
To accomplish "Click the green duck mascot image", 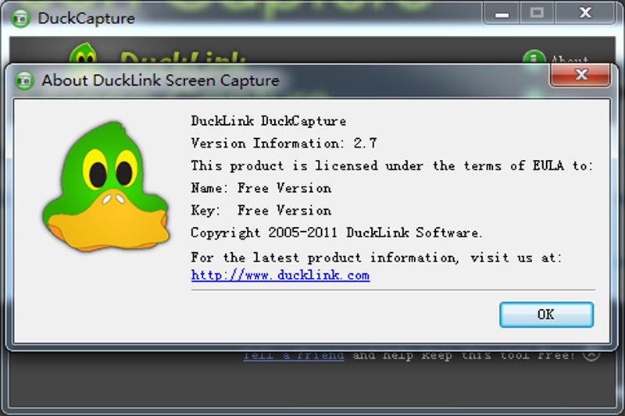I will point(106,187).
